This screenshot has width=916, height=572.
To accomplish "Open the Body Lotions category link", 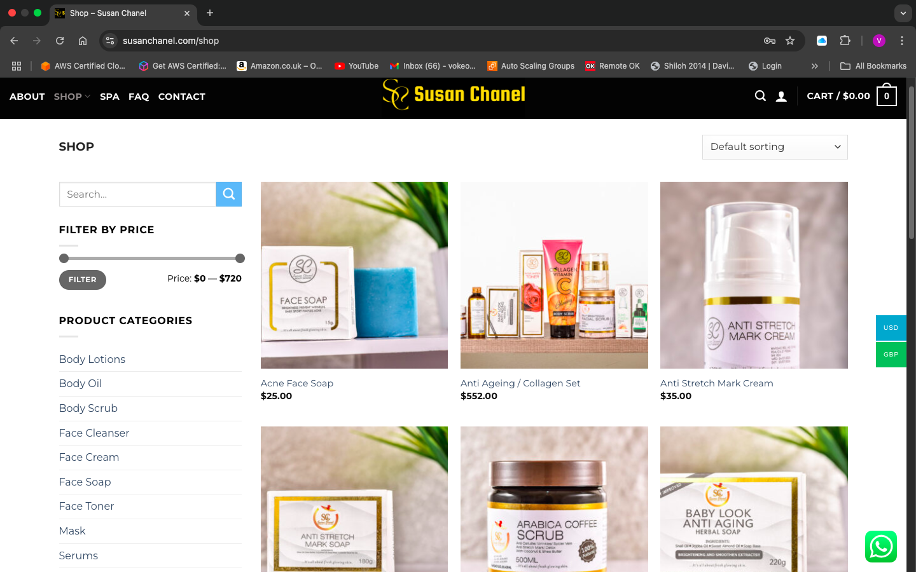I will tap(92, 359).
